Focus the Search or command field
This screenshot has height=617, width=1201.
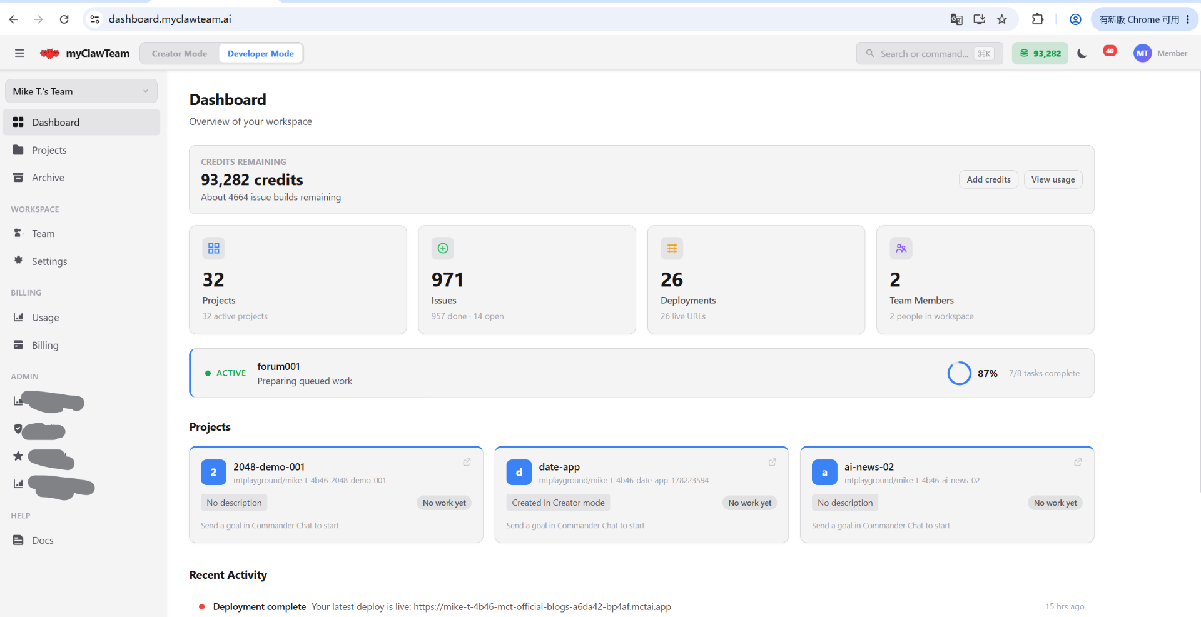point(930,53)
